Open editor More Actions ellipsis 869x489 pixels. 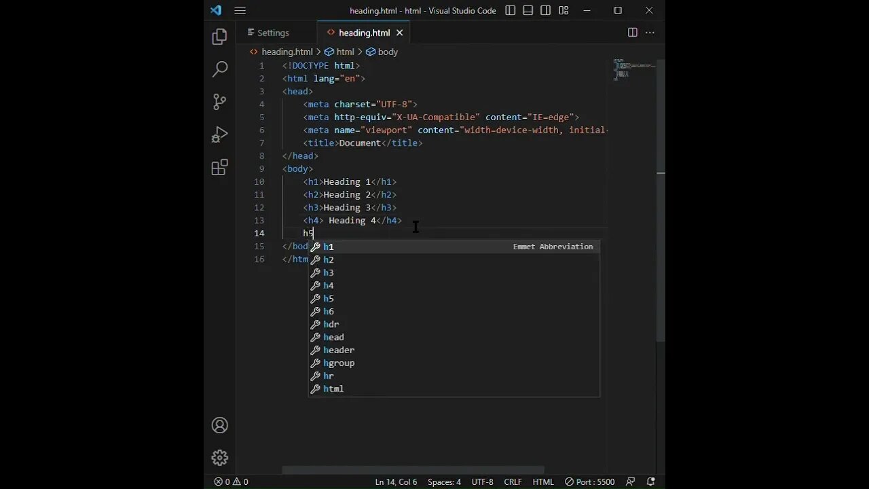pyautogui.click(x=650, y=33)
